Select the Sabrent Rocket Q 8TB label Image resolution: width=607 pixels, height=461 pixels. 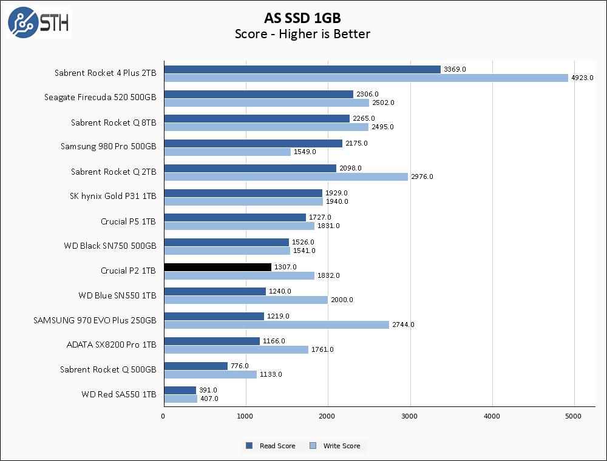(114, 123)
